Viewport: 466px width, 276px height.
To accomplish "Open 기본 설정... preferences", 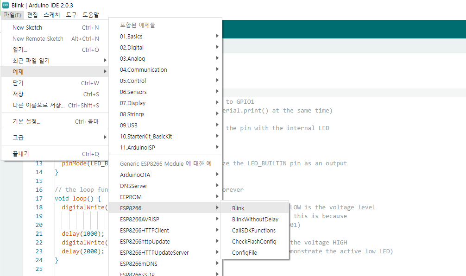I will [x=55, y=121].
